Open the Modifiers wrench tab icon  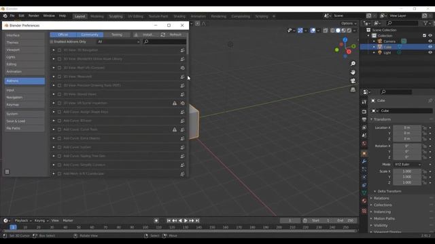(x=364, y=161)
